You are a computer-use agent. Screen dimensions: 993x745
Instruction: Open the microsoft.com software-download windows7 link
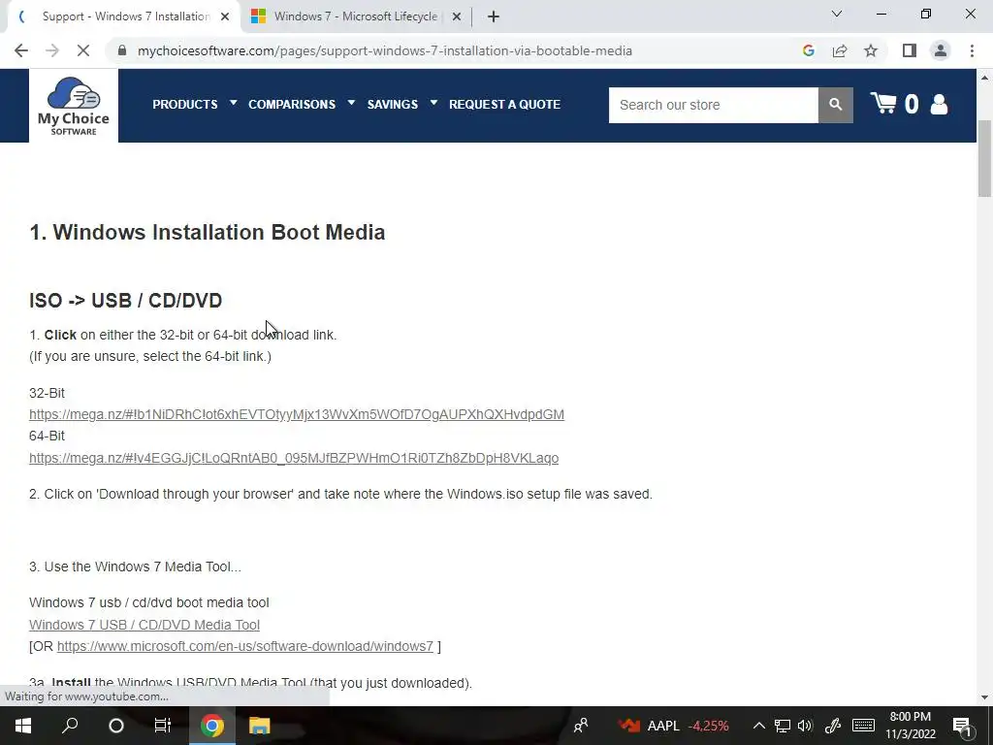point(245,646)
